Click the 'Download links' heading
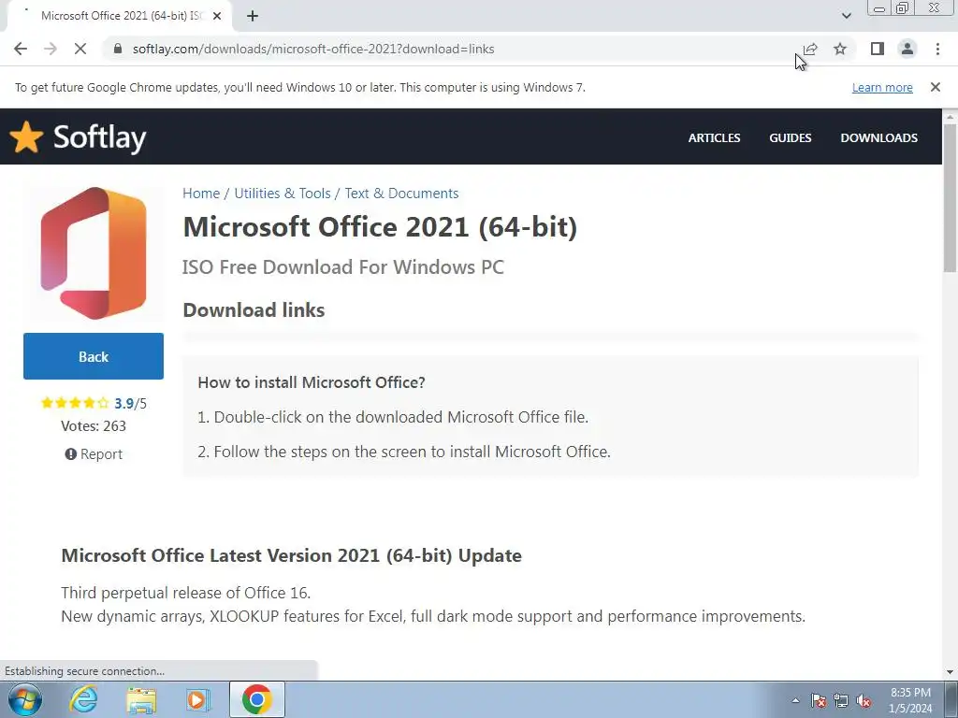 (254, 310)
